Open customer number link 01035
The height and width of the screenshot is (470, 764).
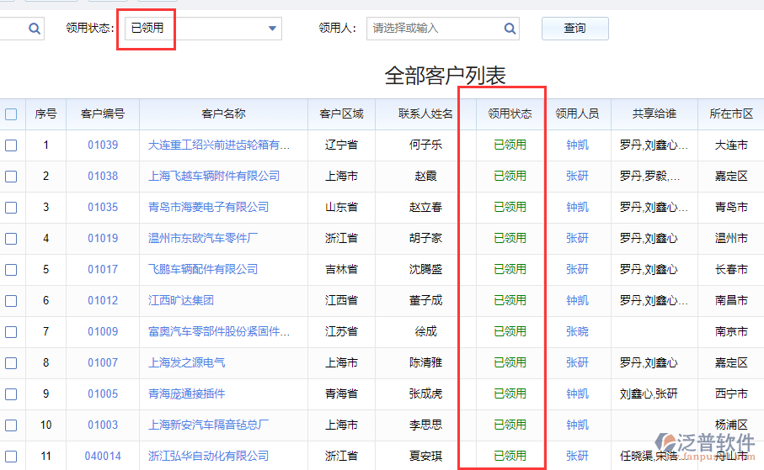point(103,208)
